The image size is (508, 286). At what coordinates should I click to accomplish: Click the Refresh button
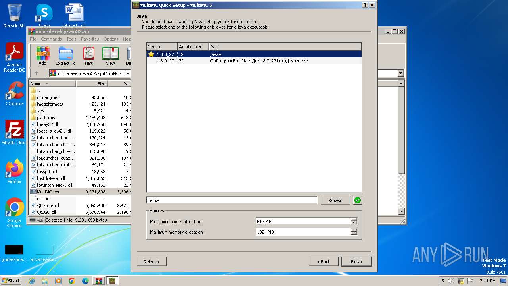(x=151, y=262)
